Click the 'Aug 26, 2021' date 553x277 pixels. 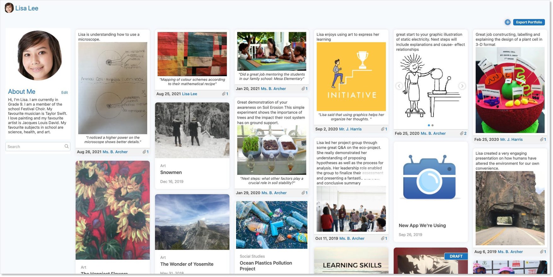(x=89, y=152)
